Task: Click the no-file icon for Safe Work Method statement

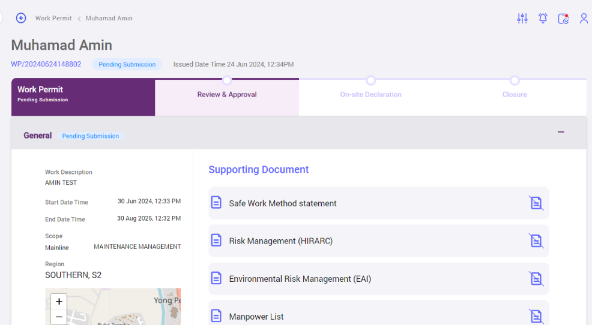Action: click(x=536, y=203)
